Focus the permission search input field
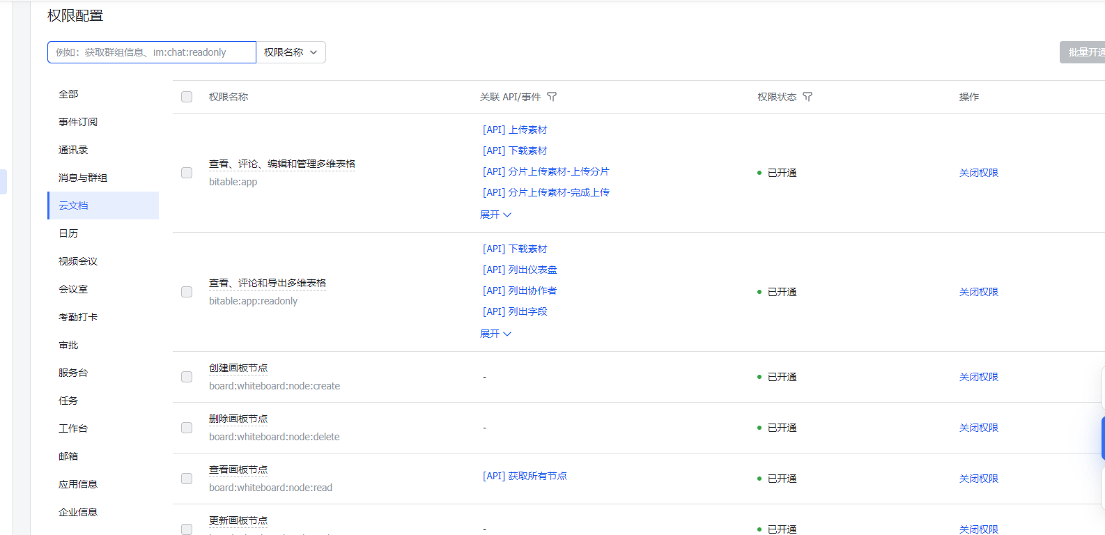Image resolution: width=1105 pixels, height=535 pixels. 152,52
